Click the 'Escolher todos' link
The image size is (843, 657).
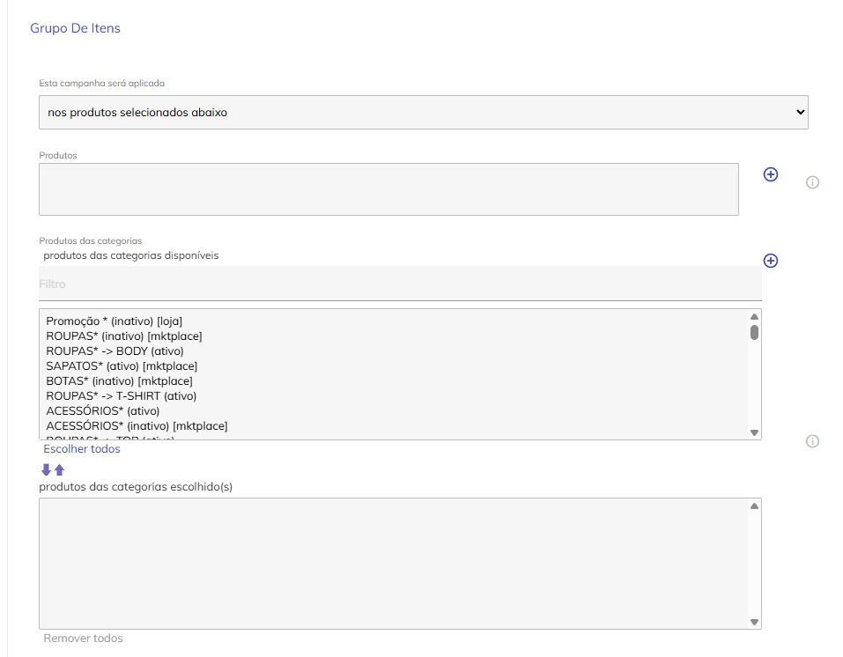point(82,449)
